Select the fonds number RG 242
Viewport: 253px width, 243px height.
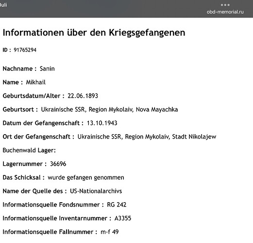(x=117, y=205)
